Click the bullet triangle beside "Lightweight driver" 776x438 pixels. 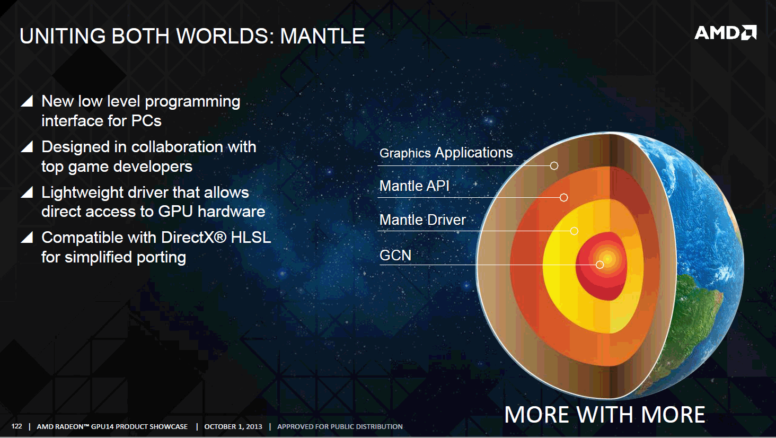[28, 192]
